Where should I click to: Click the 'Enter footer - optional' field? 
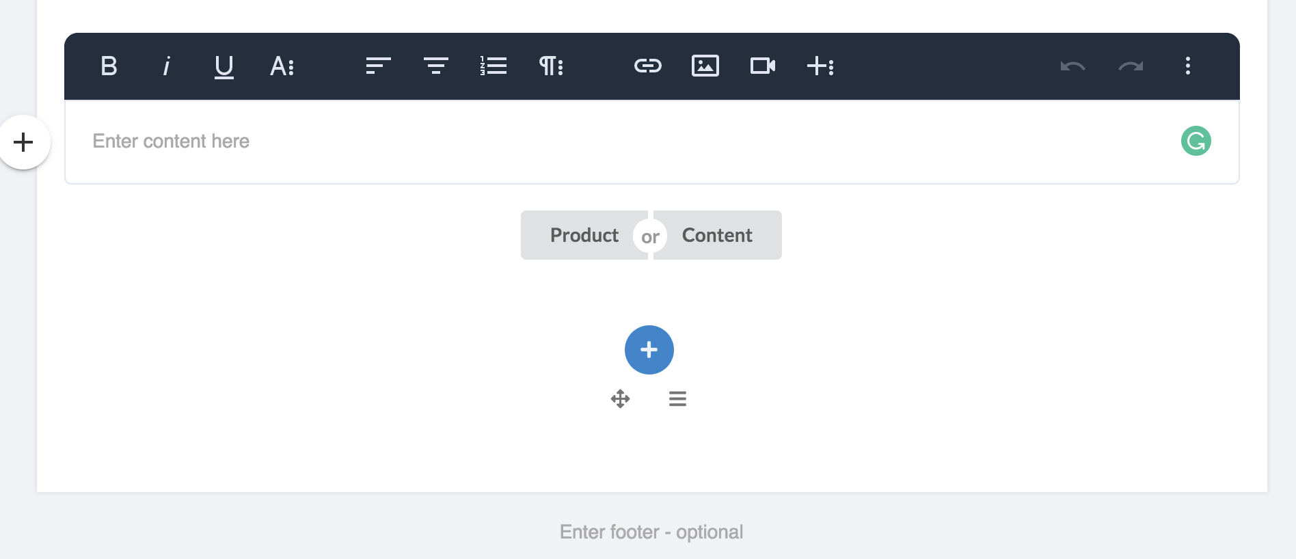651,532
